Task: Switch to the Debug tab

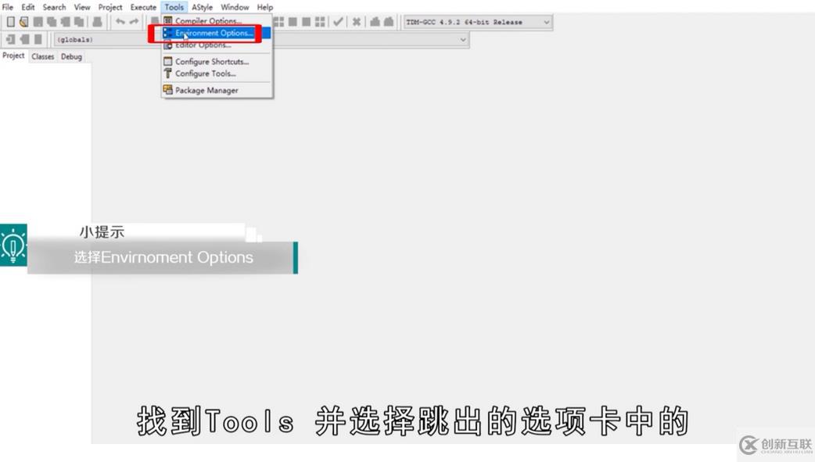Action: 70,56
